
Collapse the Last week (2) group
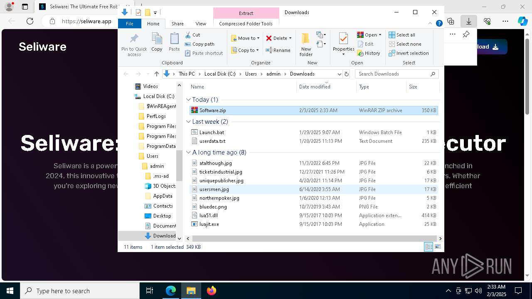point(188,122)
